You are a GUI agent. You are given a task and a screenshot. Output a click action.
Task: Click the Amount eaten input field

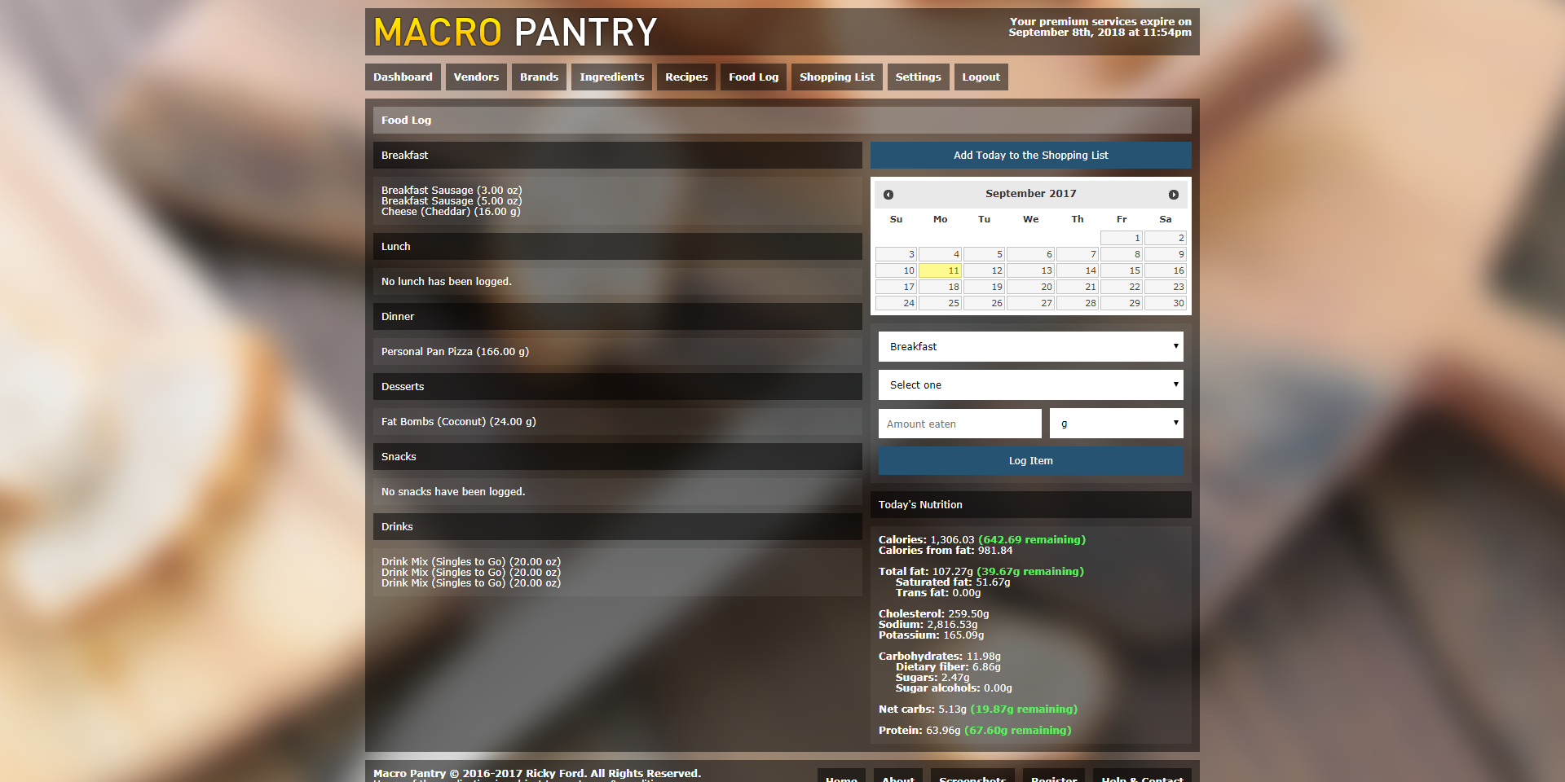tap(959, 424)
